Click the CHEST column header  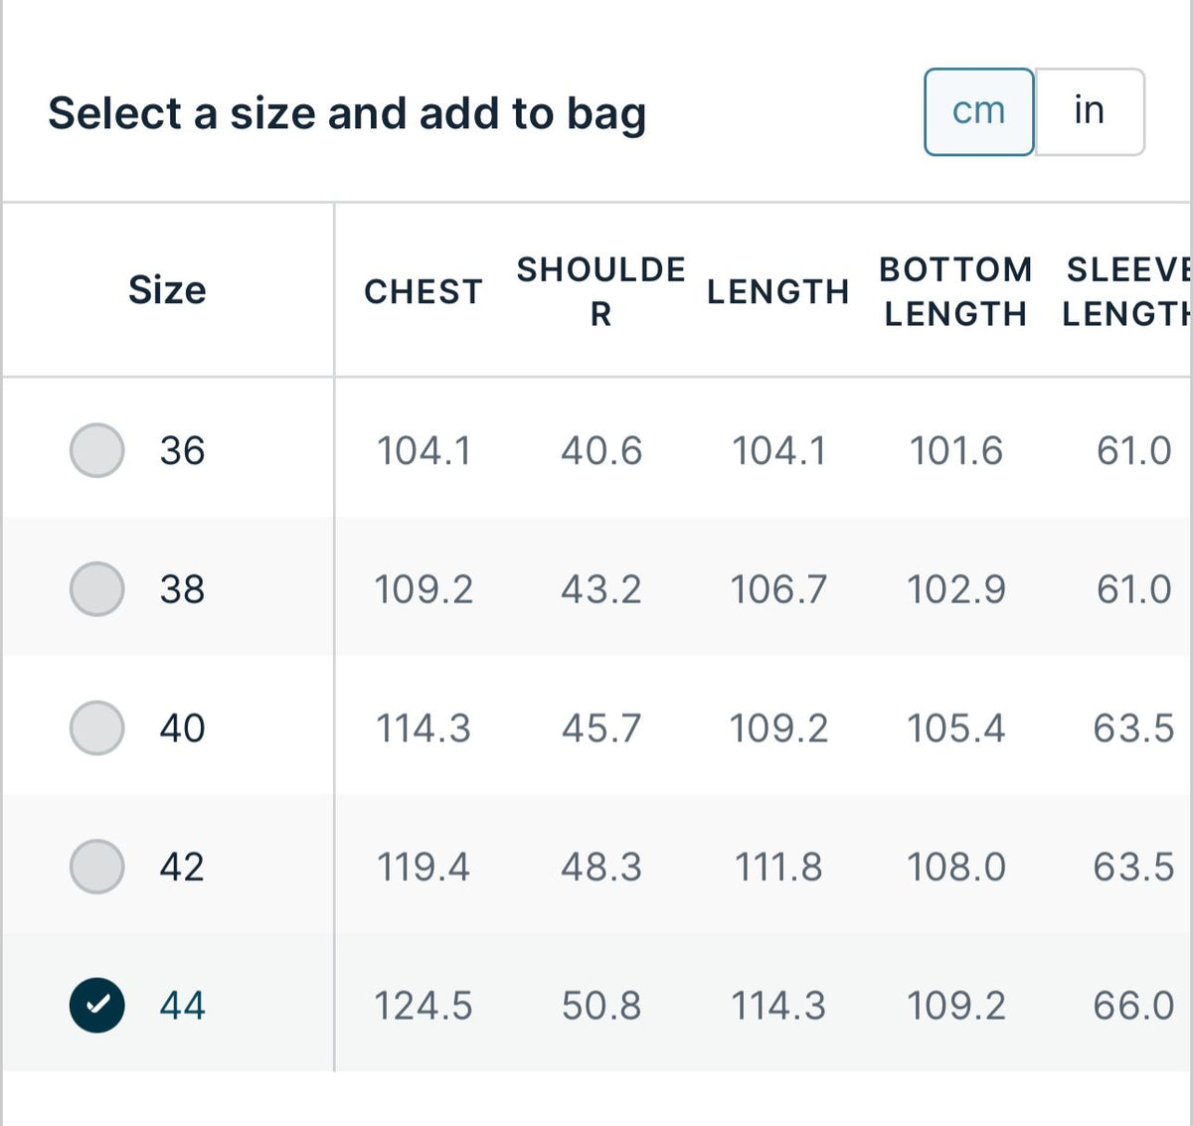pyautogui.click(x=424, y=291)
